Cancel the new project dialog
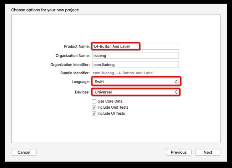Screen dimensions: 232x168 [x=24, y=152]
